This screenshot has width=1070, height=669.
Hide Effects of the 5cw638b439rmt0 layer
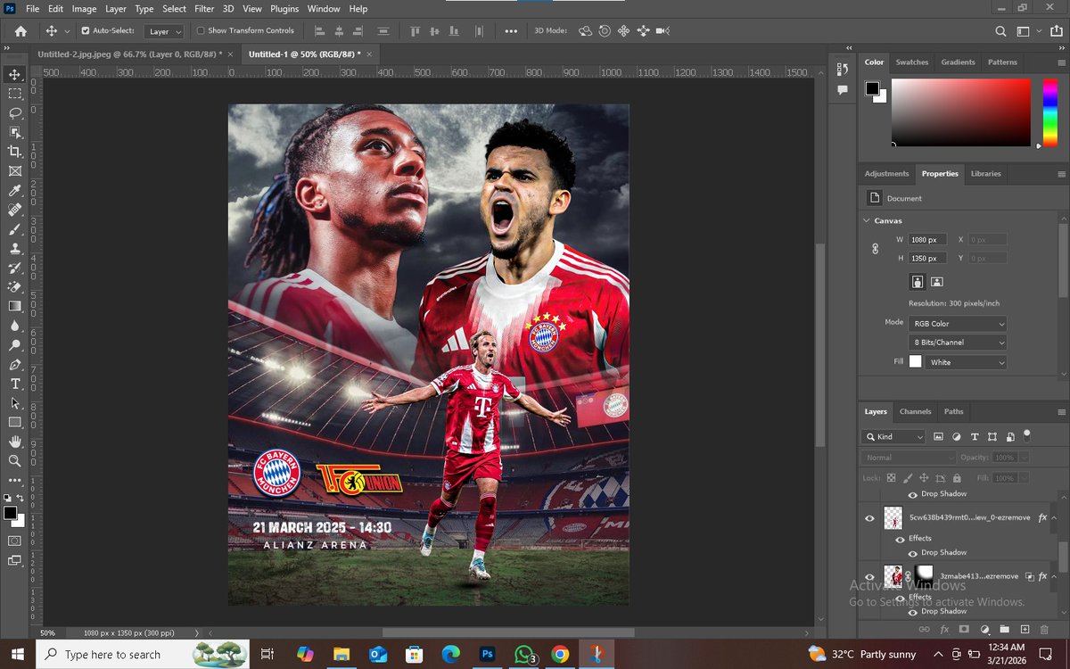pos(900,539)
